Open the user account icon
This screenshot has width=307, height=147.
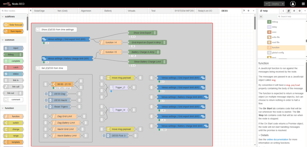pyautogui.click(x=293, y=4)
